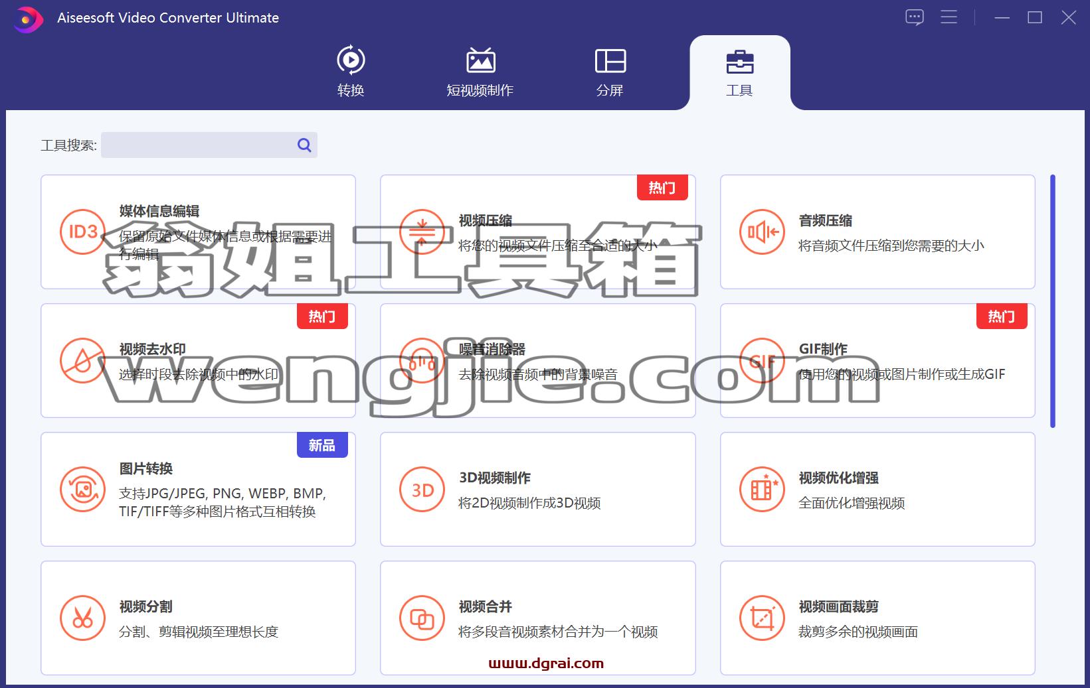Click the 3D视频制作 title text

pos(495,478)
